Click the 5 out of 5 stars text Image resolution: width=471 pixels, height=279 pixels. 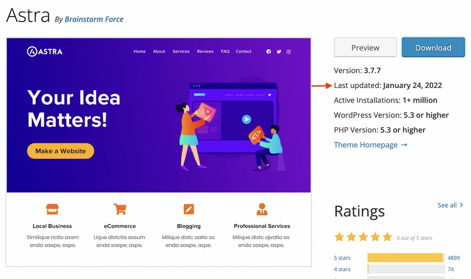[415, 238]
